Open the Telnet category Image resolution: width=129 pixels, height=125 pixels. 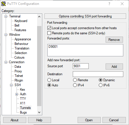point(19,76)
